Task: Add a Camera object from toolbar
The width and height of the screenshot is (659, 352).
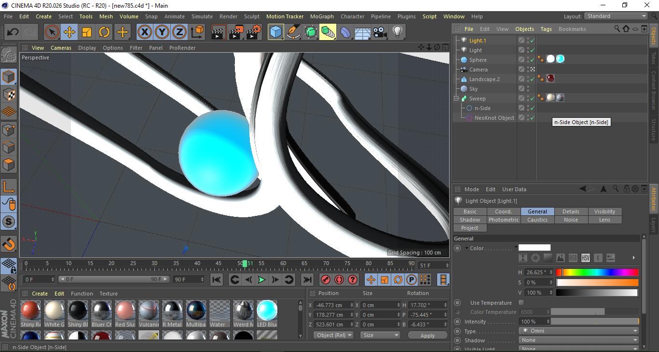Action: 380,32
